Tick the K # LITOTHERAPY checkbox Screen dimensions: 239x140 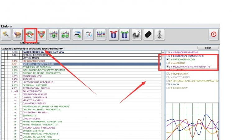coord(167,88)
